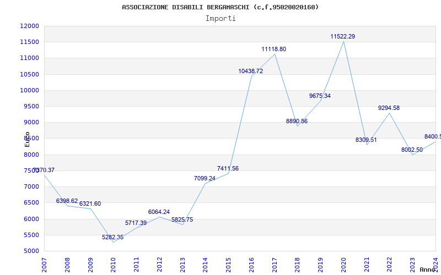Screen dimensions: 441x275
Task: Select the 10438.72 data label
Action: [x=251, y=71]
